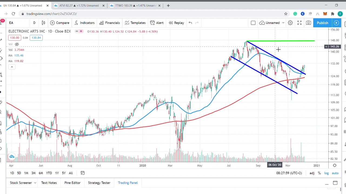
Task: Open chart settings gear
Action: (290, 23)
